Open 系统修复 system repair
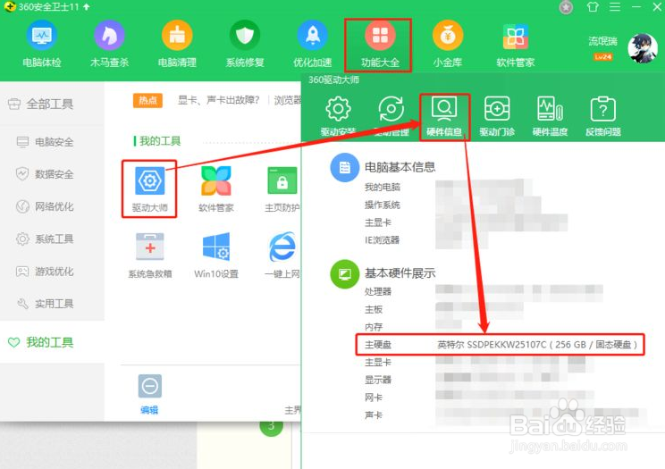This screenshot has width=665, height=469. pyautogui.click(x=245, y=44)
